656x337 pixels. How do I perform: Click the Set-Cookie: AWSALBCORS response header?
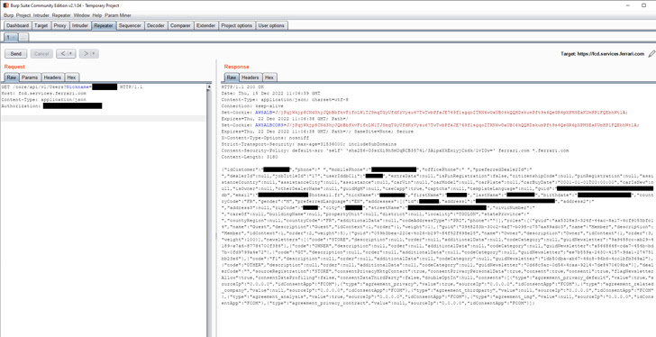(431, 125)
